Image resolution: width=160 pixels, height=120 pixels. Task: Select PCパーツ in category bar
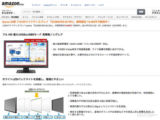click(x=90, y=17)
